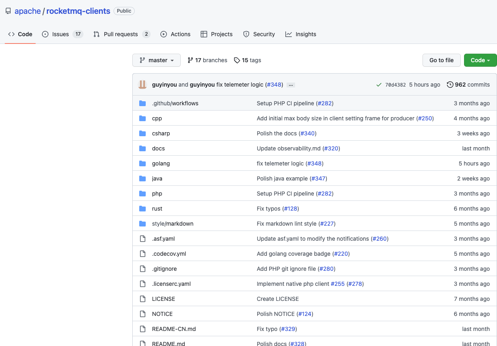Image resolution: width=497 pixels, height=346 pixels.
Task: Switch to the Code tab
Action: pos(20,34)
